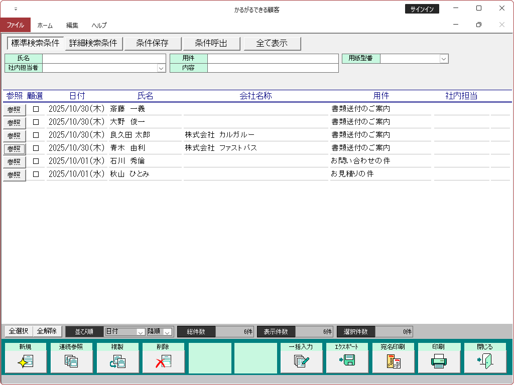Click the 閉じる exit door icon
This screenshot has height=385, width=514.
pyautogui.click(x=485, y=361)
